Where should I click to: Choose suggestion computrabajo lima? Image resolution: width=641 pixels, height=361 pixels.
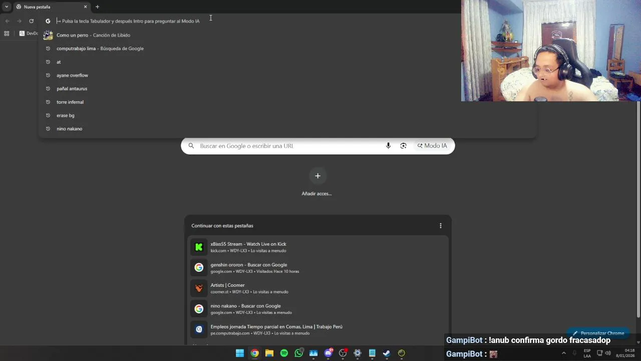pyautogui.click(x=287, y=49)
